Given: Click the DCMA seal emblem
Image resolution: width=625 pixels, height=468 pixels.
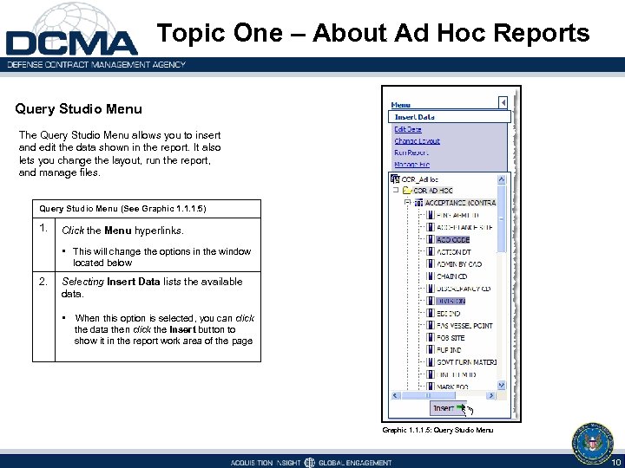Looking at the screenshot, I should click(592, 444).
